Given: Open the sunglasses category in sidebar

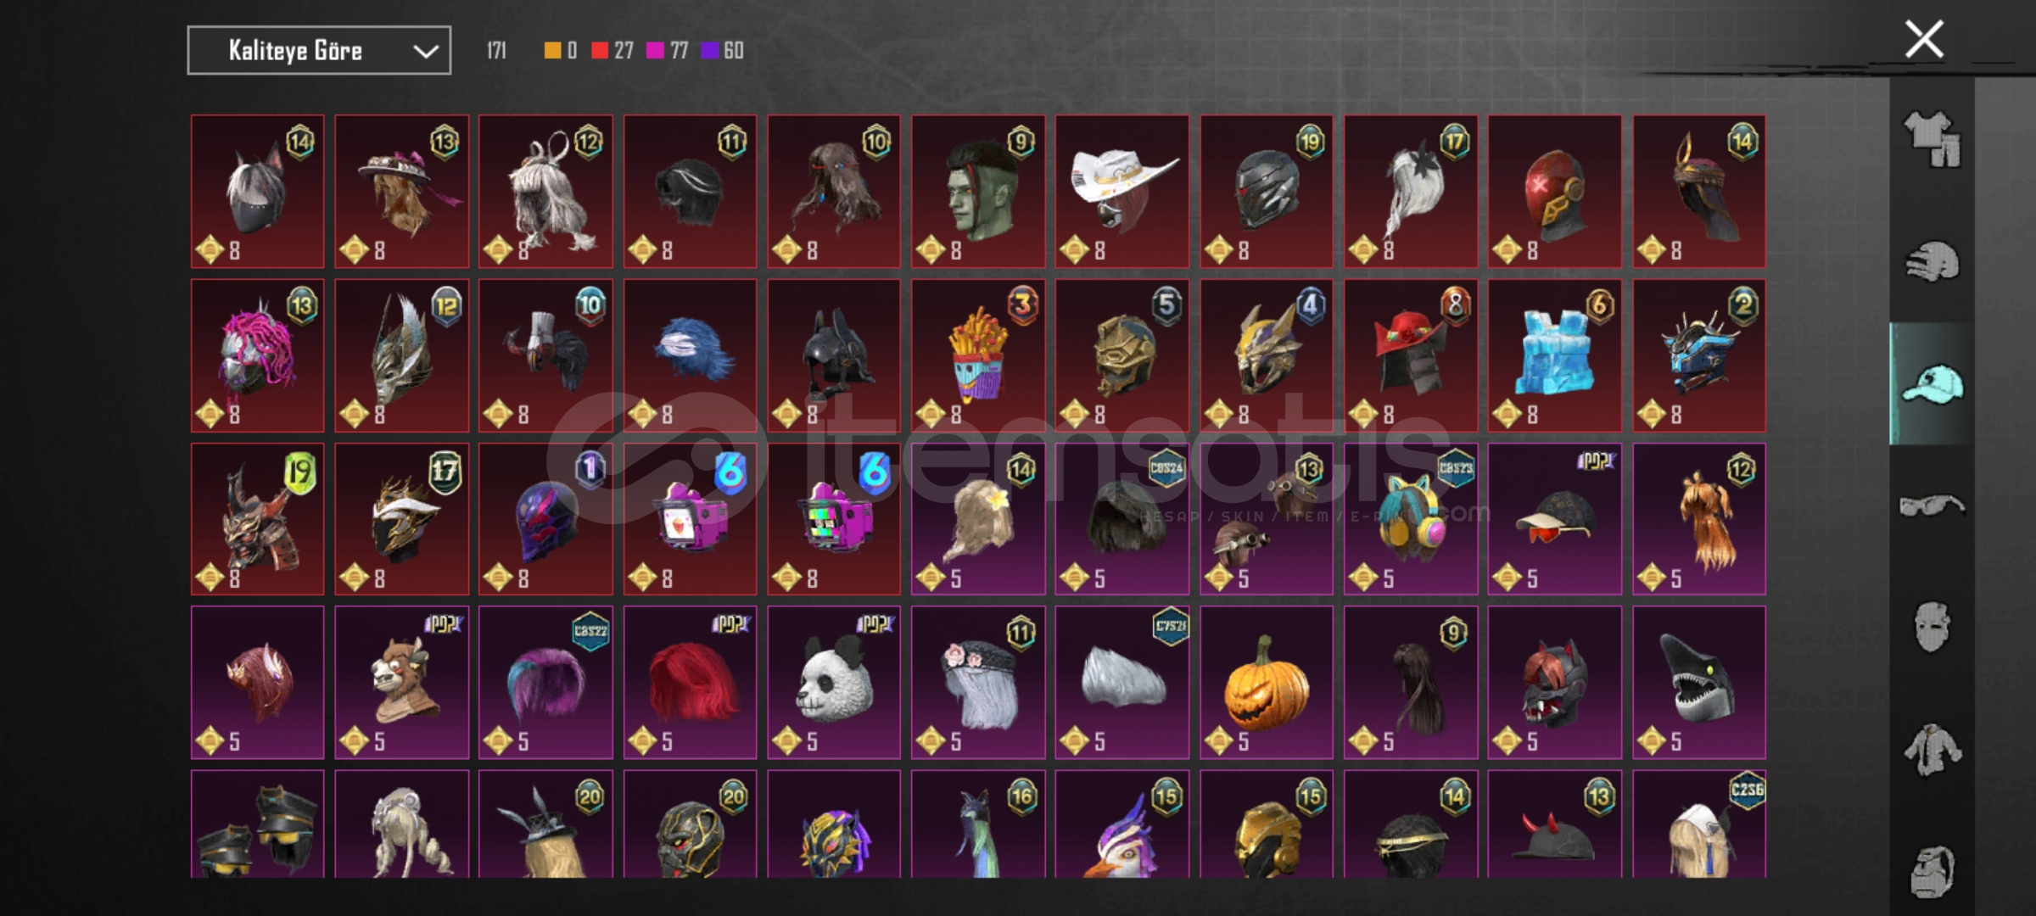Looking at the screenshot, I should (1932, 505).
